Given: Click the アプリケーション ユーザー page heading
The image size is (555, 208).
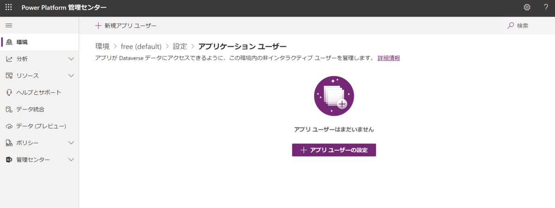Looking at the screenshot, I should click(x=242, y=46).
